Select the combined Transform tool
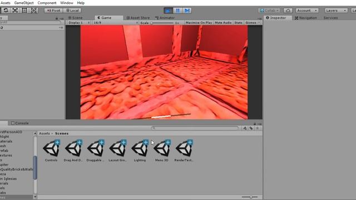The width and height of the screenshot is (356, 200). click(x=33, y=11)
